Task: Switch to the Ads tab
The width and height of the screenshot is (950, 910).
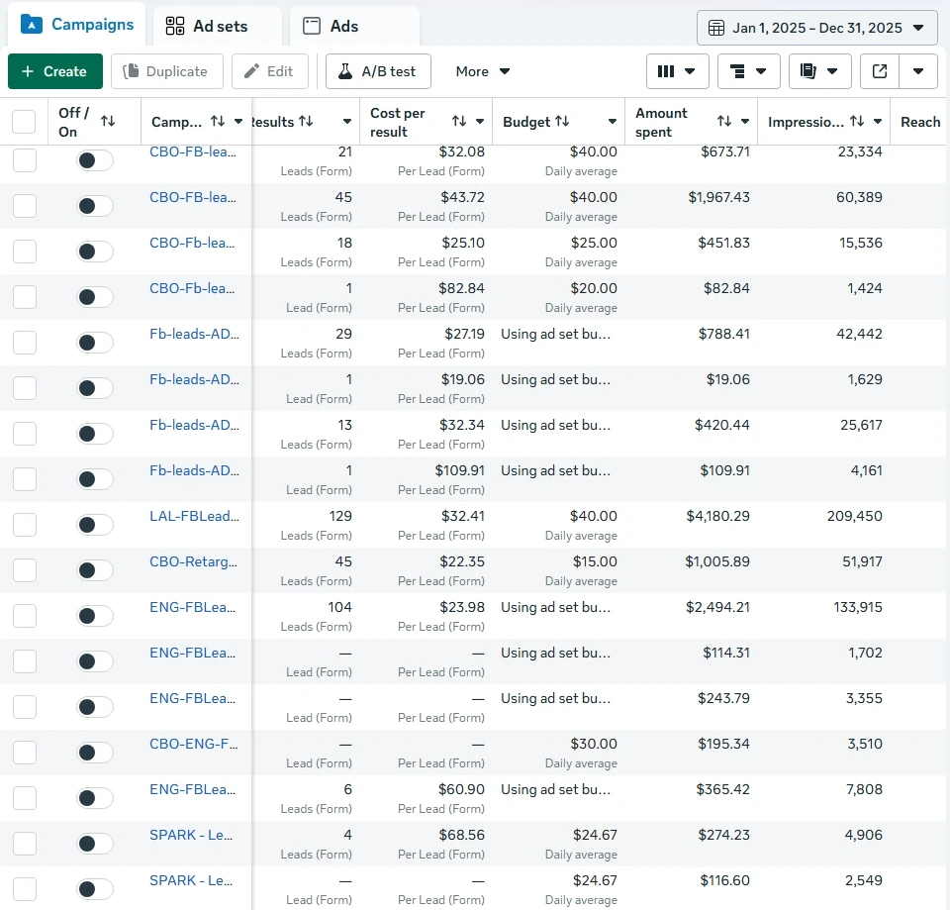Action: point(354,26)
